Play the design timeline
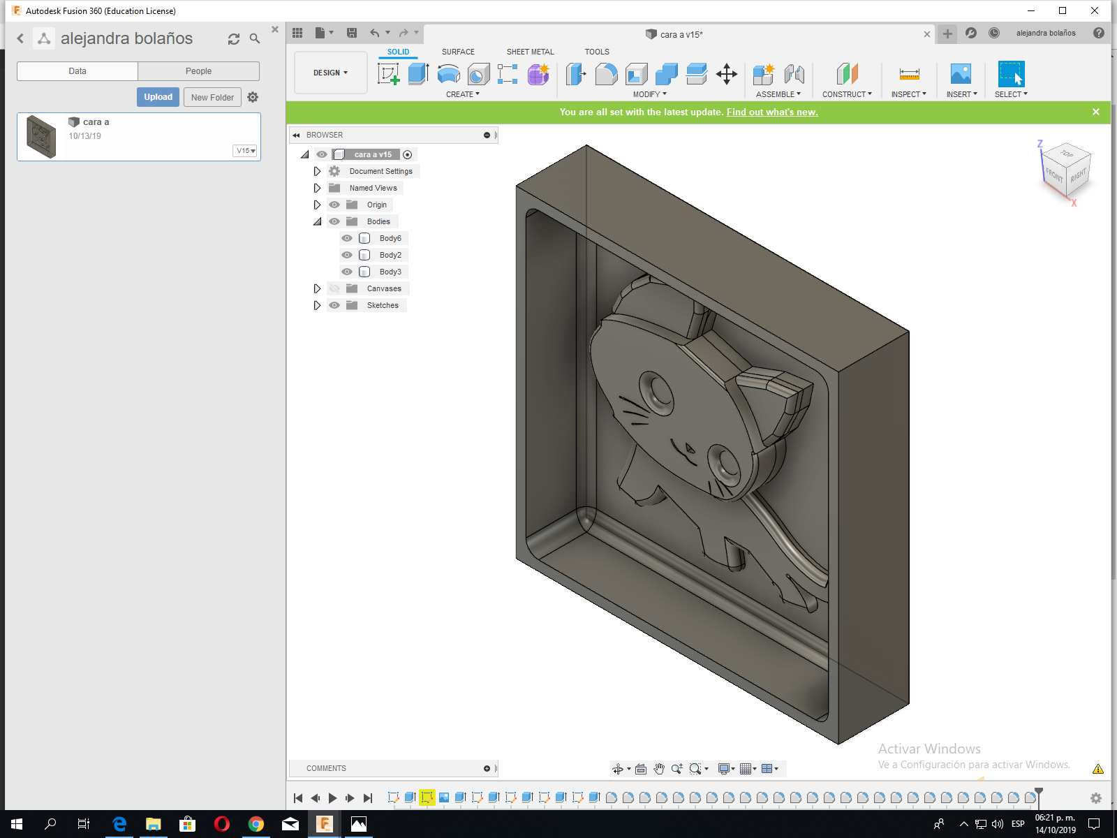Image resolution: width=1117 pixels, height=838 pixels. click(x=332, y=798)
